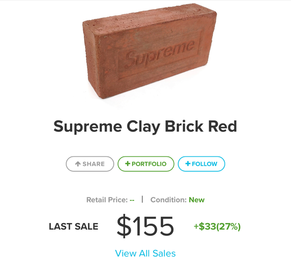291x264 pixels.
Task: Add the brick via the PORTFOLIO button
Action: coord(146,164)
